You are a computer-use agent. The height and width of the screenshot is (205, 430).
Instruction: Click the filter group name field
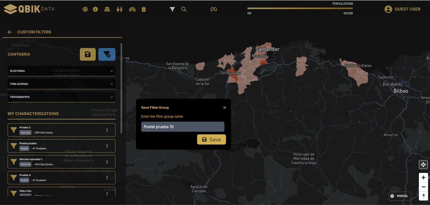point(183,127)
